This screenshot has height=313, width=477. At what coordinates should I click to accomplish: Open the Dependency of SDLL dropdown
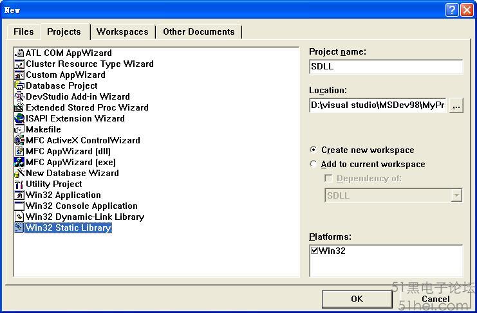click(x=456, y=195)
